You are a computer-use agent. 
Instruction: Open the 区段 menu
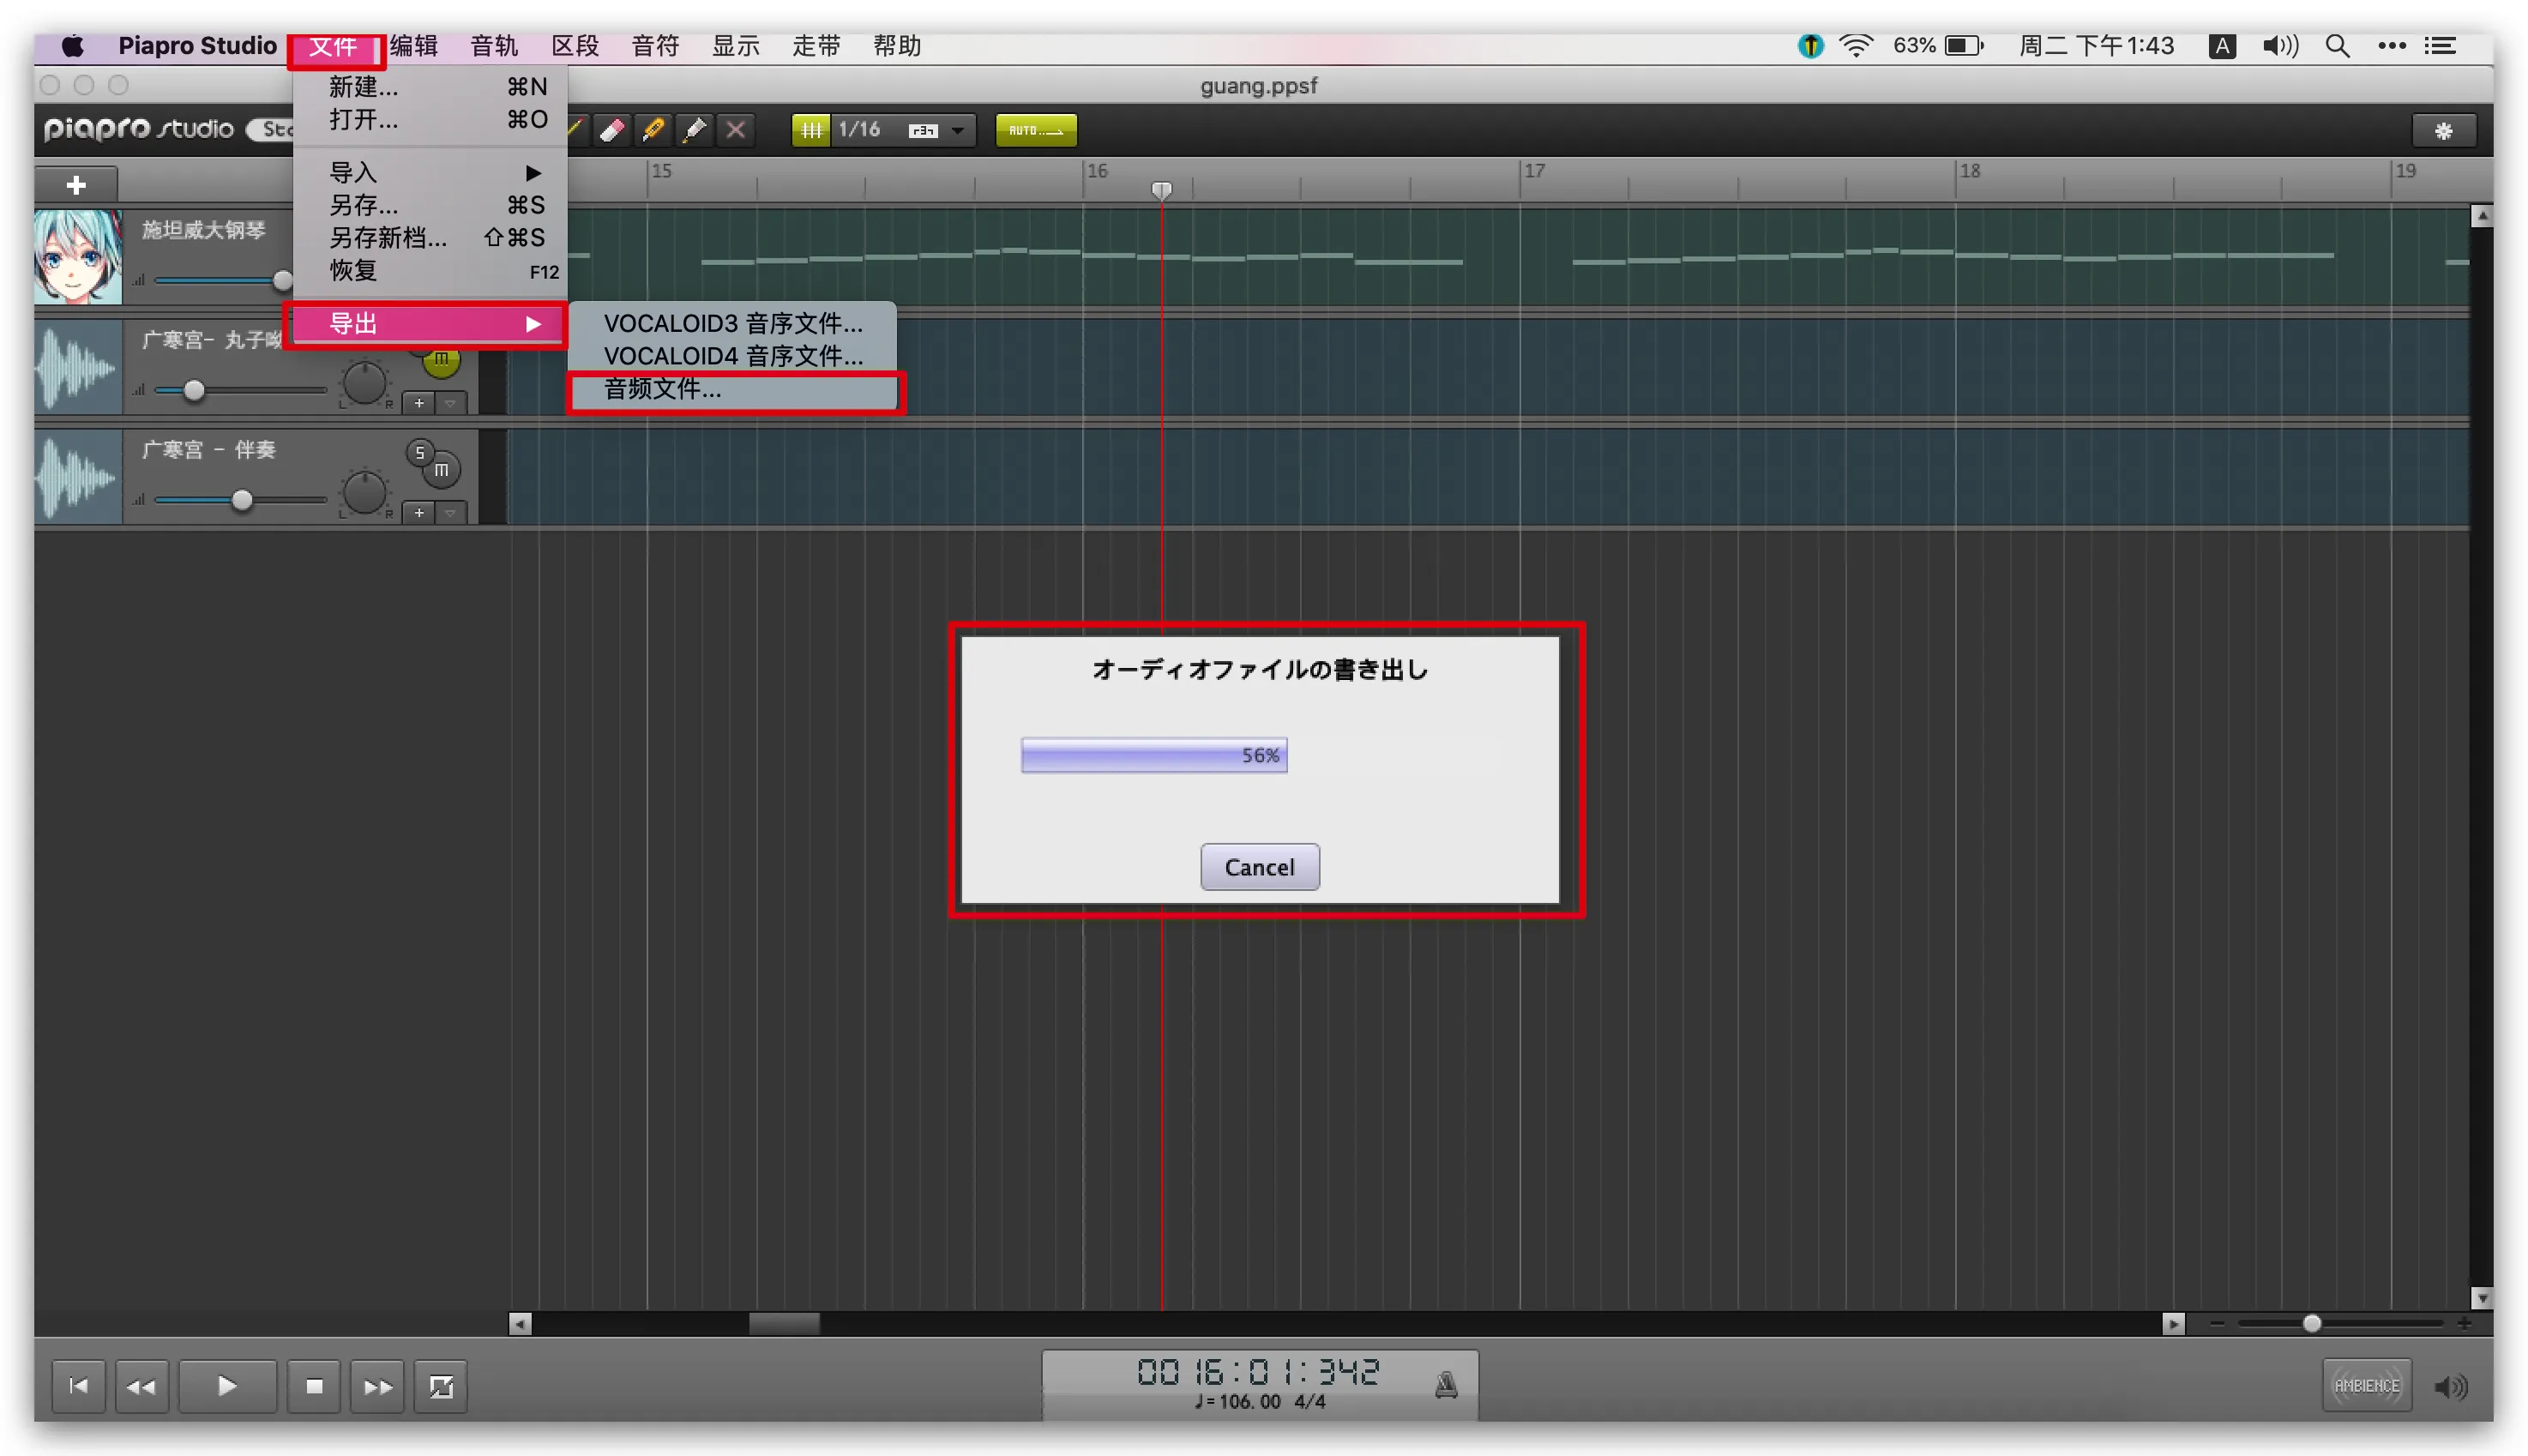[575, 46]
